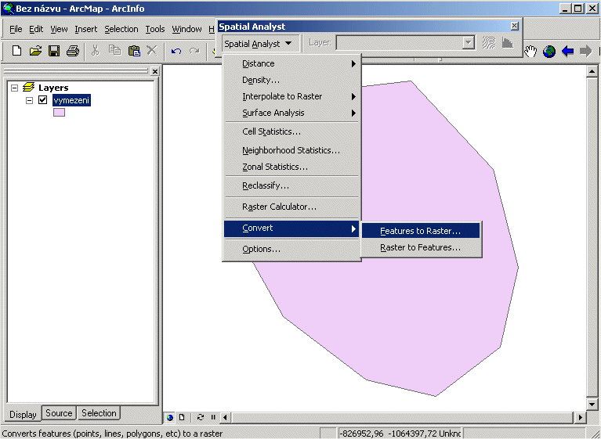601x439 pixels.
Task: Select the Layers data frame label
Action: tap(53, 88)
